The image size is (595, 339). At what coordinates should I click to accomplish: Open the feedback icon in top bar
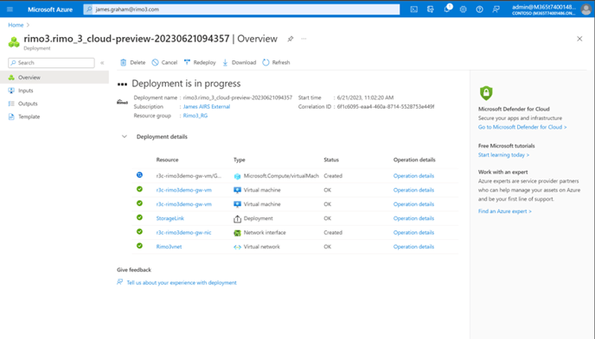pyautogui.click(x=496, y=9)
